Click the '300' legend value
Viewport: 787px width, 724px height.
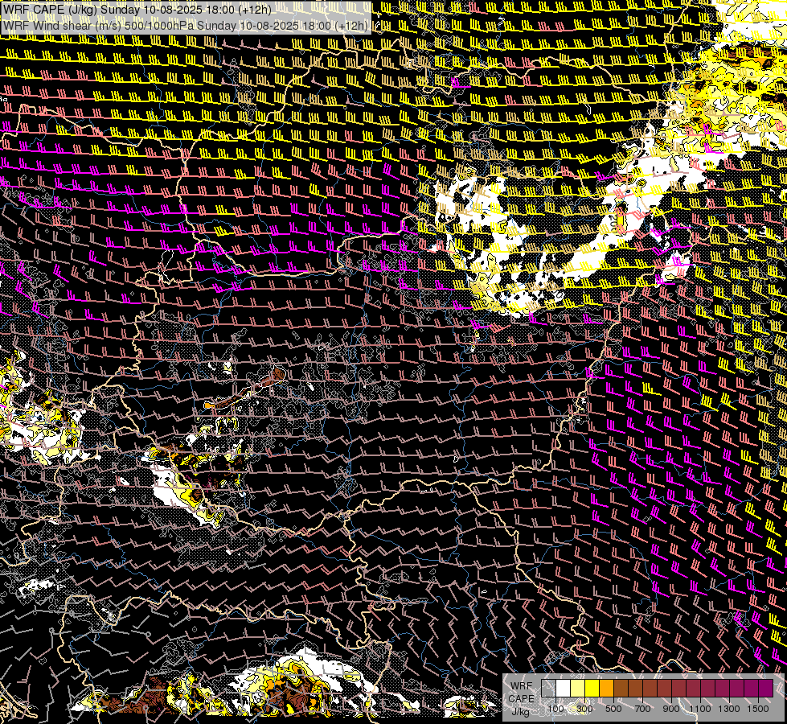(x=584, y=709)
